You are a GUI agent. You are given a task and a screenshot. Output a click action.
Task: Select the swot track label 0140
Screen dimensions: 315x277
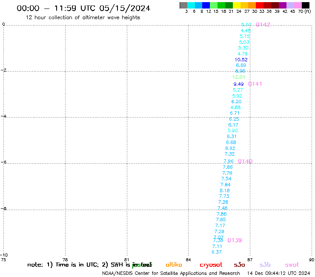245,161
